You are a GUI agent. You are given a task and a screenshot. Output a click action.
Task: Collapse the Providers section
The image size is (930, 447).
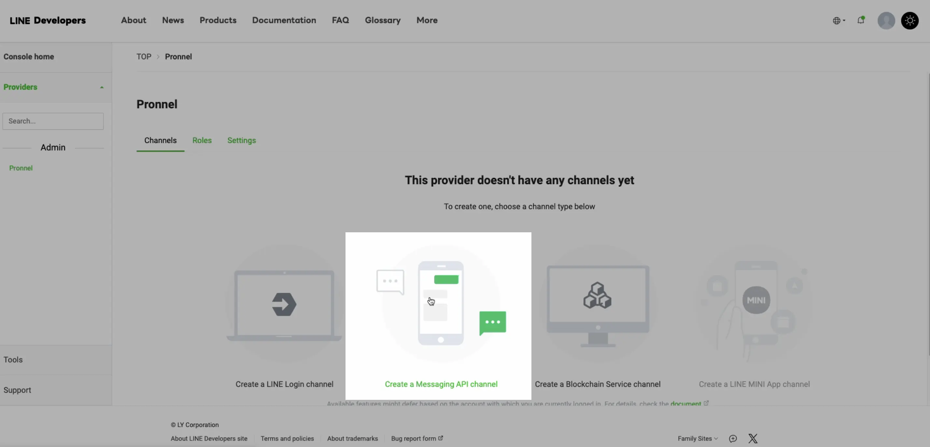[x=56, y=87]
